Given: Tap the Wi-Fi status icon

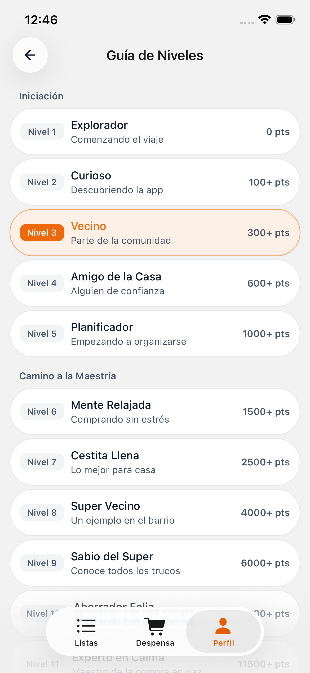Looking at the screenshot, I should tap(264, 20).
